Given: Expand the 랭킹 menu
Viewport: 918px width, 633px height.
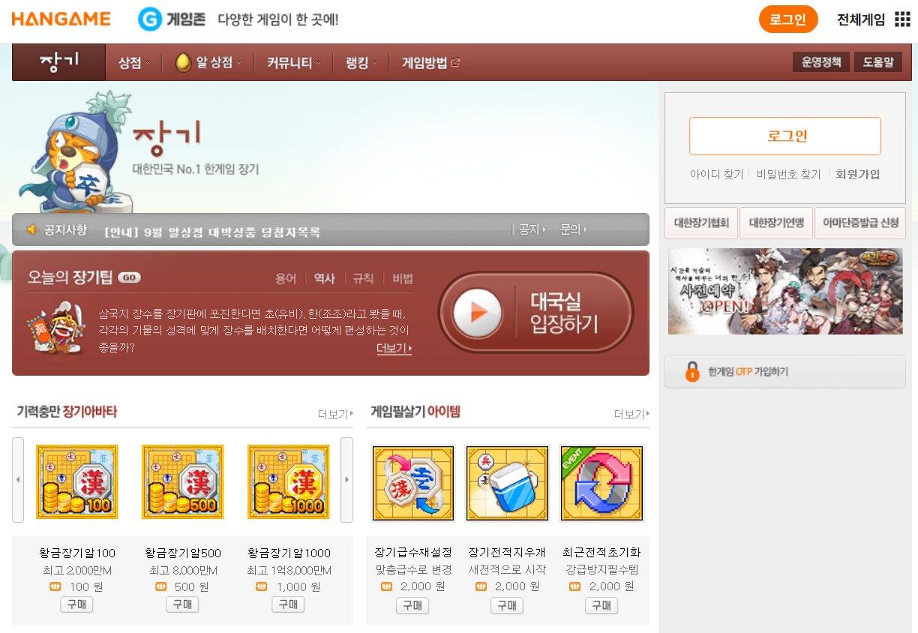Looking at the screenshot, I should pyautogui.click(x=361, y=63).
